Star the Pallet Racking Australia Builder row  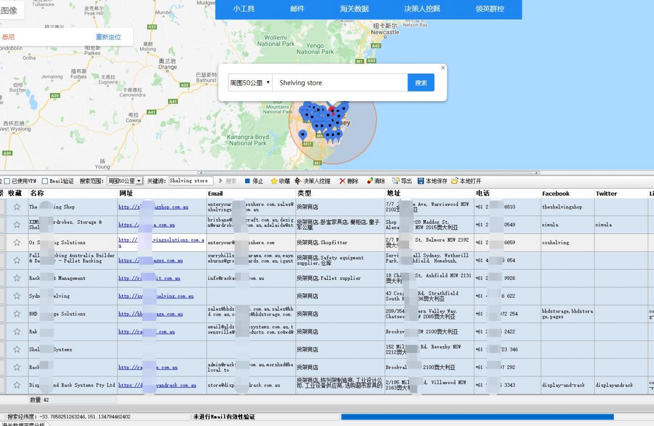click(x=17, y=260)
